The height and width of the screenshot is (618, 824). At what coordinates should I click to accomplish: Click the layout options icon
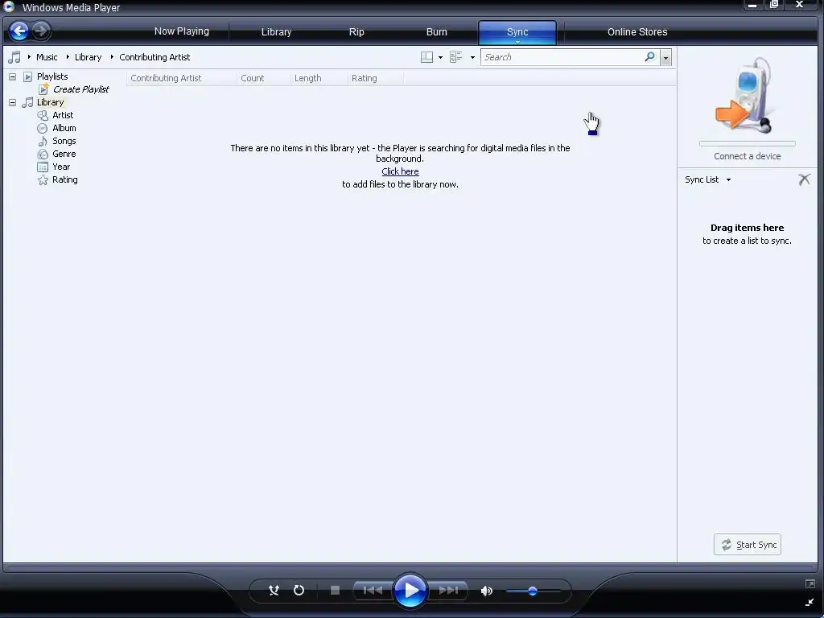pos(426,57)
